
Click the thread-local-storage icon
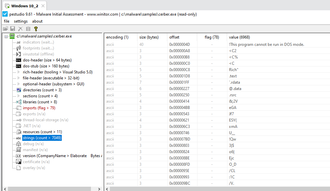[19, 120]
